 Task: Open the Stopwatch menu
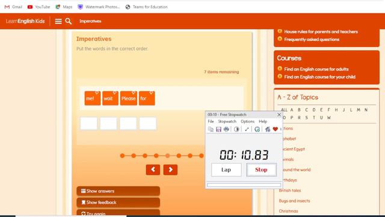[x=227, y=122]
